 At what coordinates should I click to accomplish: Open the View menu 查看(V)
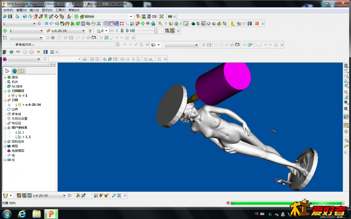[x=22, y=10]
